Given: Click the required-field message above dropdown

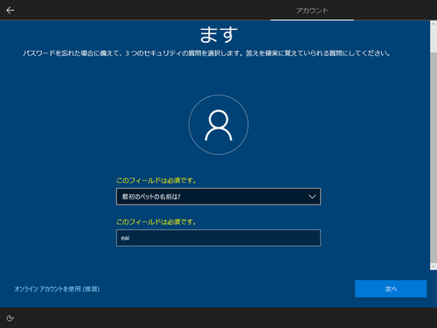Looking at the screenshot, I should pos(156,181).
